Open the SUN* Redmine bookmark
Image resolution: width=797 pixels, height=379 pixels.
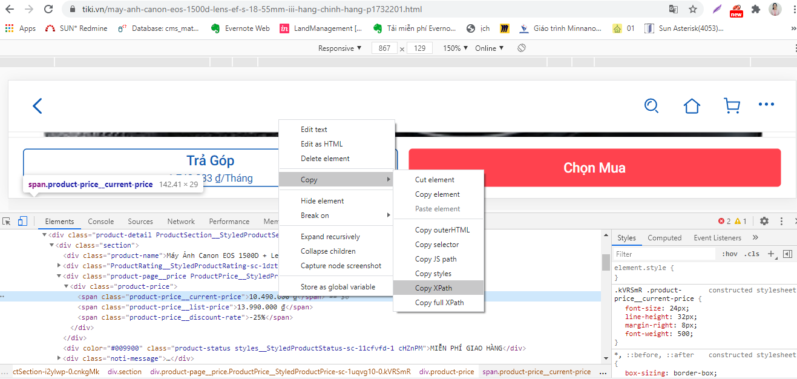click(x=76, y=28)
